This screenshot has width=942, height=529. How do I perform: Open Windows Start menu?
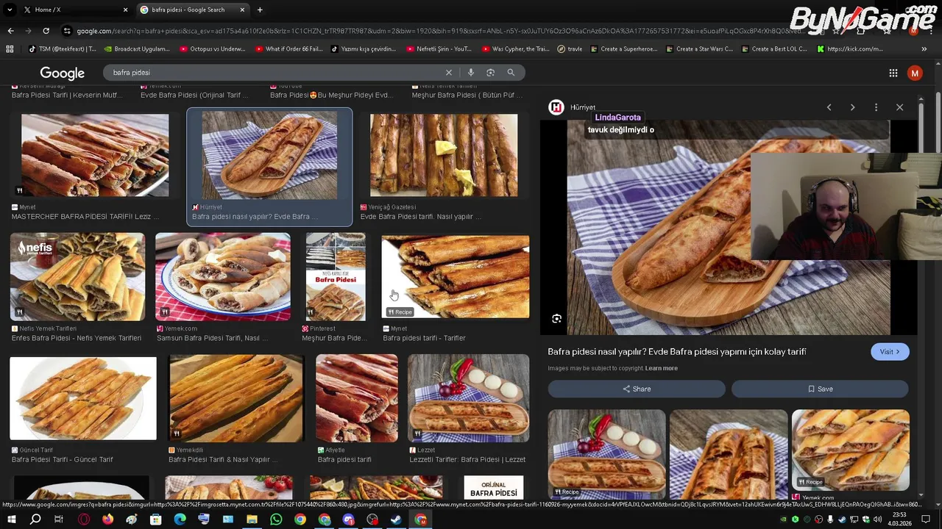point(11,519)
